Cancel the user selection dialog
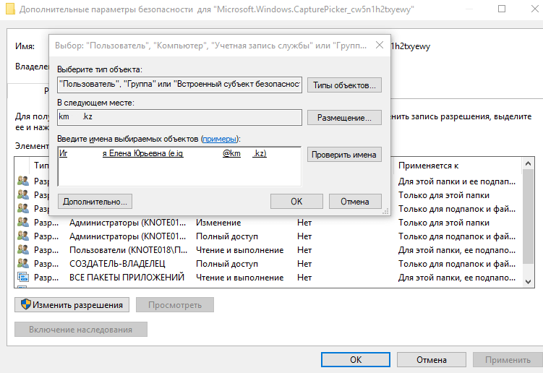 (355, 202)
